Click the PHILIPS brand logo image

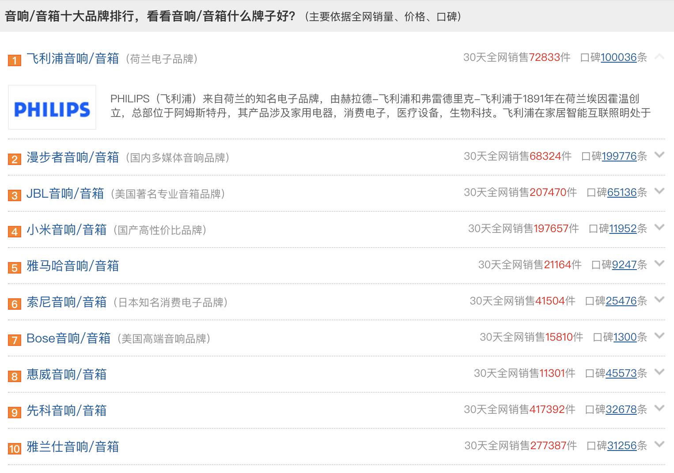pos(52,107)
